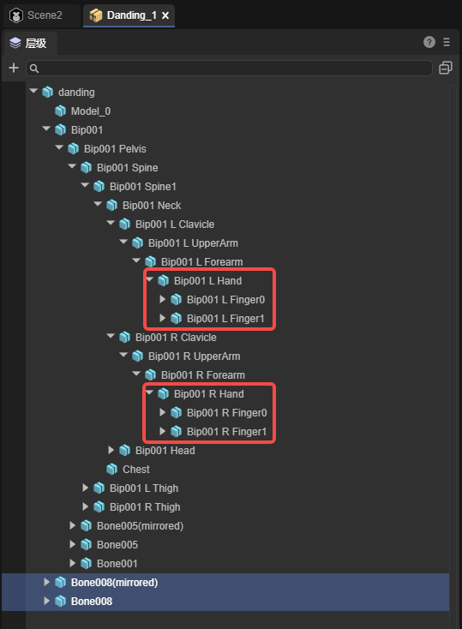Select the 层级 panel tab
Viewport: 462px width, 629px height.
(x=31, y=44)
